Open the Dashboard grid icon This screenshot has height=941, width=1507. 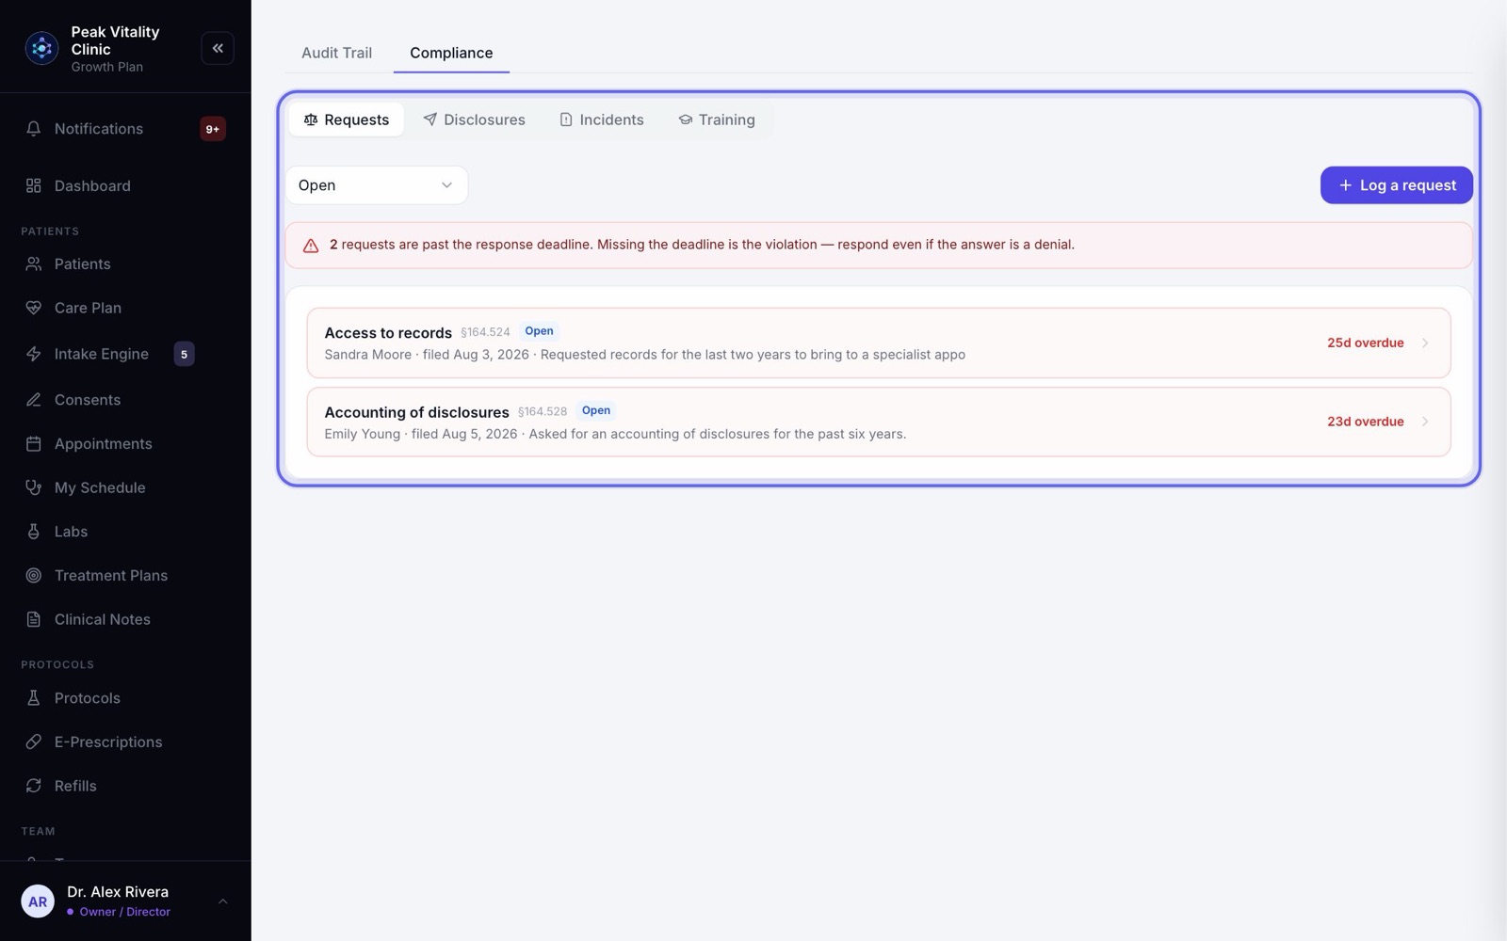point(34,186)
